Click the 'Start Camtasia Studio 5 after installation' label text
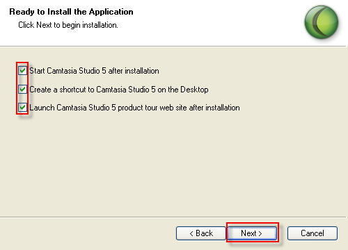348x250 pixels. [94, 71]
